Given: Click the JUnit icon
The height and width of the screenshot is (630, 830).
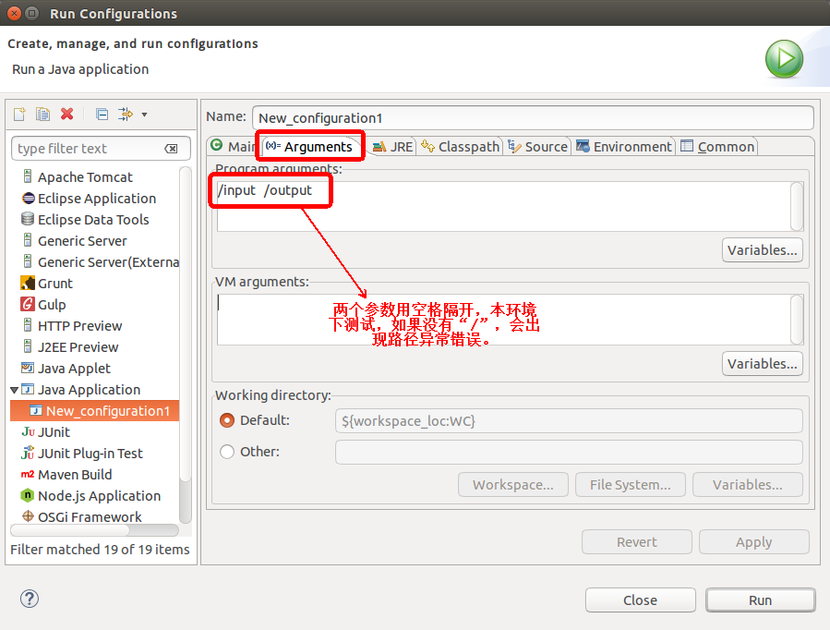Looking at the screenshot, I should tap(28, 431).
